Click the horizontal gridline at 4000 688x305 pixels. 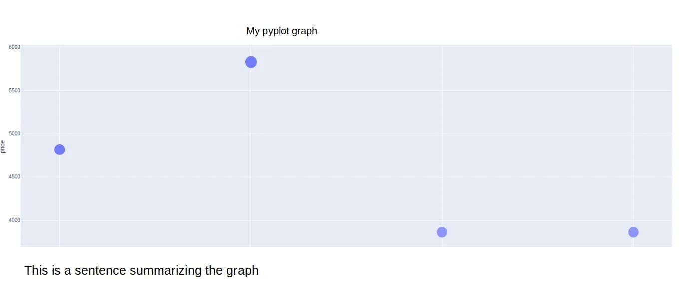point(346,220)
